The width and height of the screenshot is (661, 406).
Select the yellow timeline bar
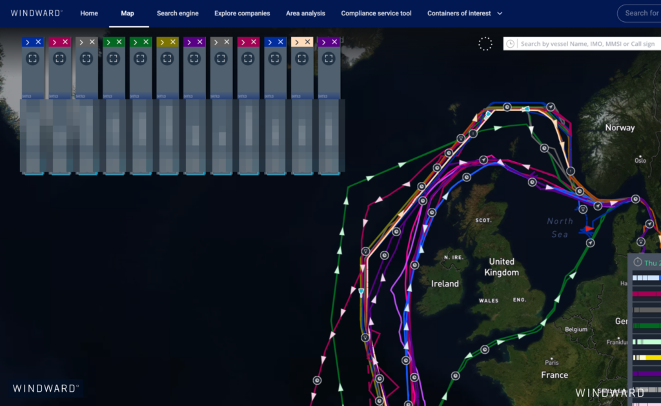tap(647, 358)
